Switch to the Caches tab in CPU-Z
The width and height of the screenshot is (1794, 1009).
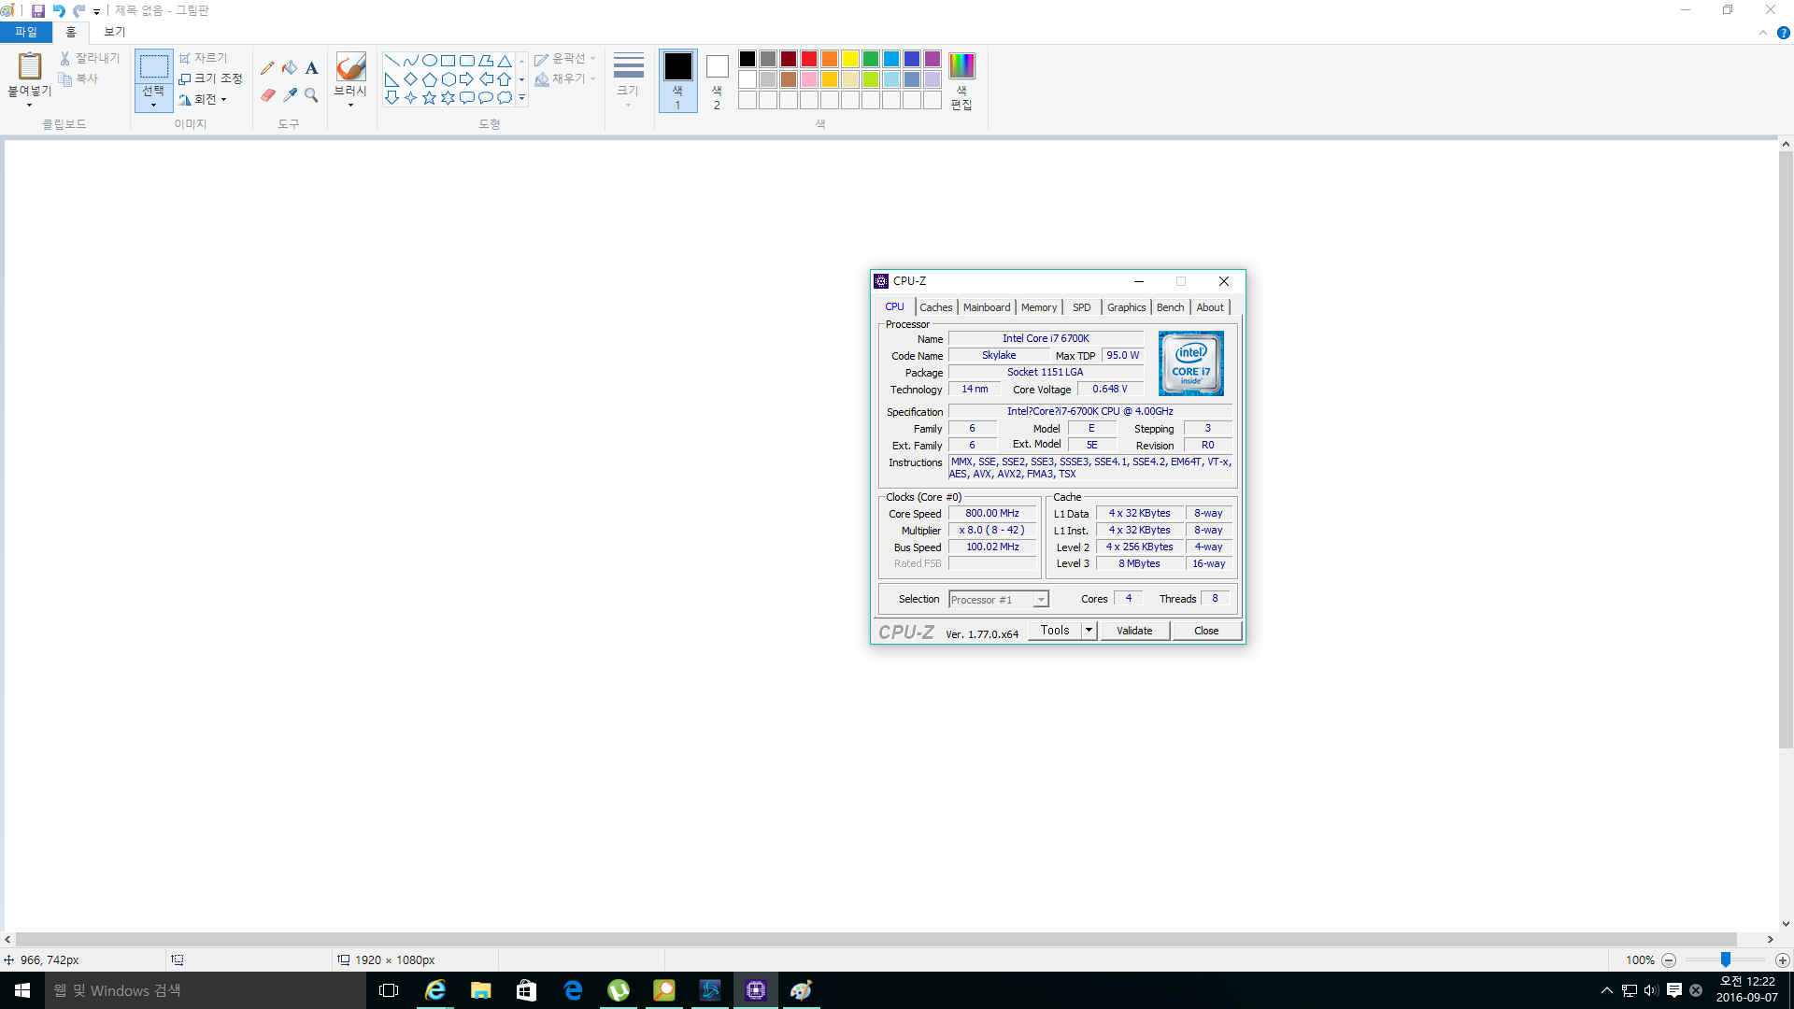936,307
